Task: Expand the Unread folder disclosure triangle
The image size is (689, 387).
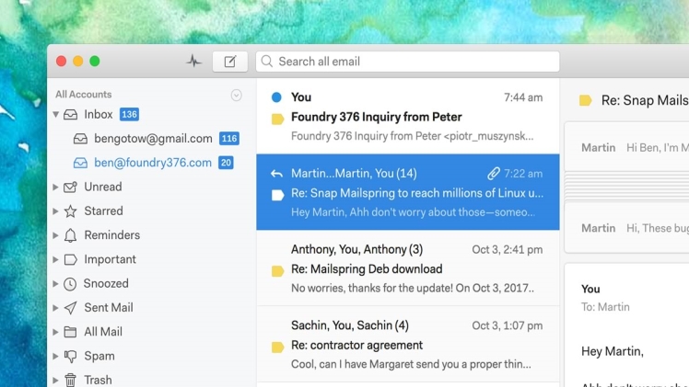Action: [x=56, y=188]
